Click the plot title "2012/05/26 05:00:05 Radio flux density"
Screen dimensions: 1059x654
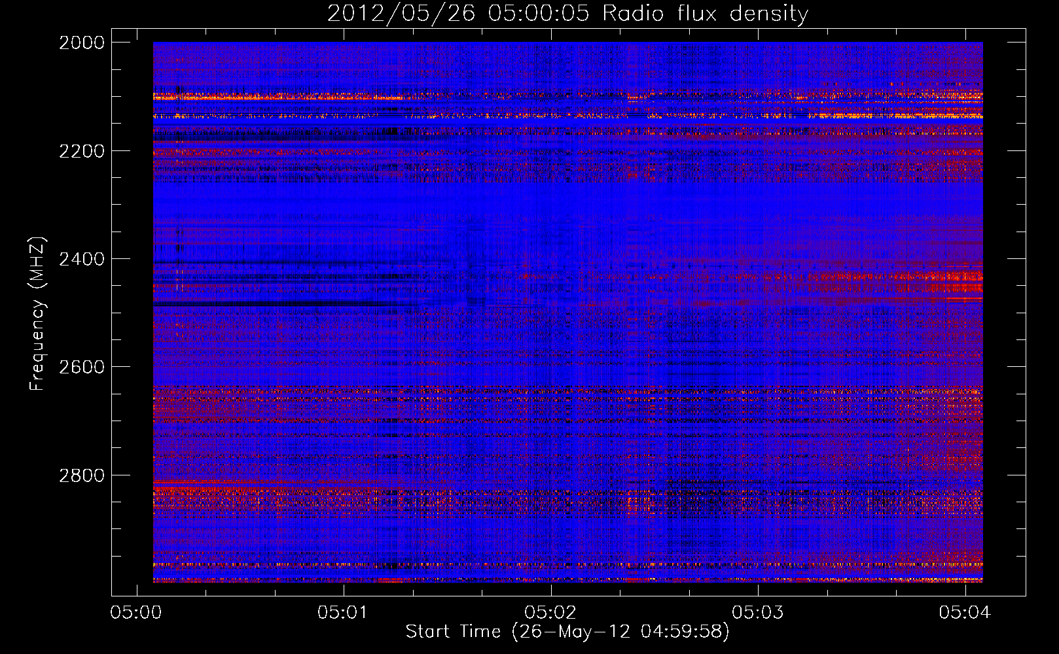tap(567, 14)
